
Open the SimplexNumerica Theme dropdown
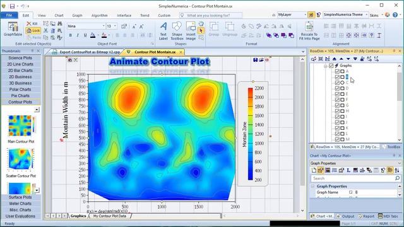pos(366,15)
